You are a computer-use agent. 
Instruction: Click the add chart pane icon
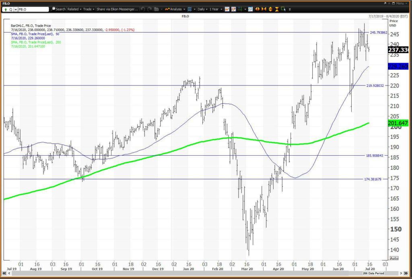[x=250, y=9]
